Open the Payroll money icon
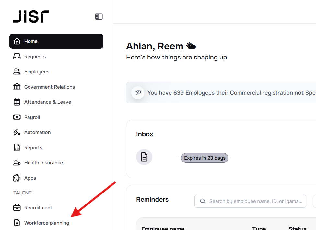Viewport: 316px width, 230px height. (17, 117)
